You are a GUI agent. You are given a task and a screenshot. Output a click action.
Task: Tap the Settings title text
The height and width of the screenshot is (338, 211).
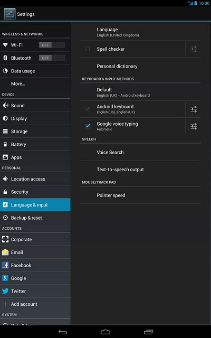point(26,14)
